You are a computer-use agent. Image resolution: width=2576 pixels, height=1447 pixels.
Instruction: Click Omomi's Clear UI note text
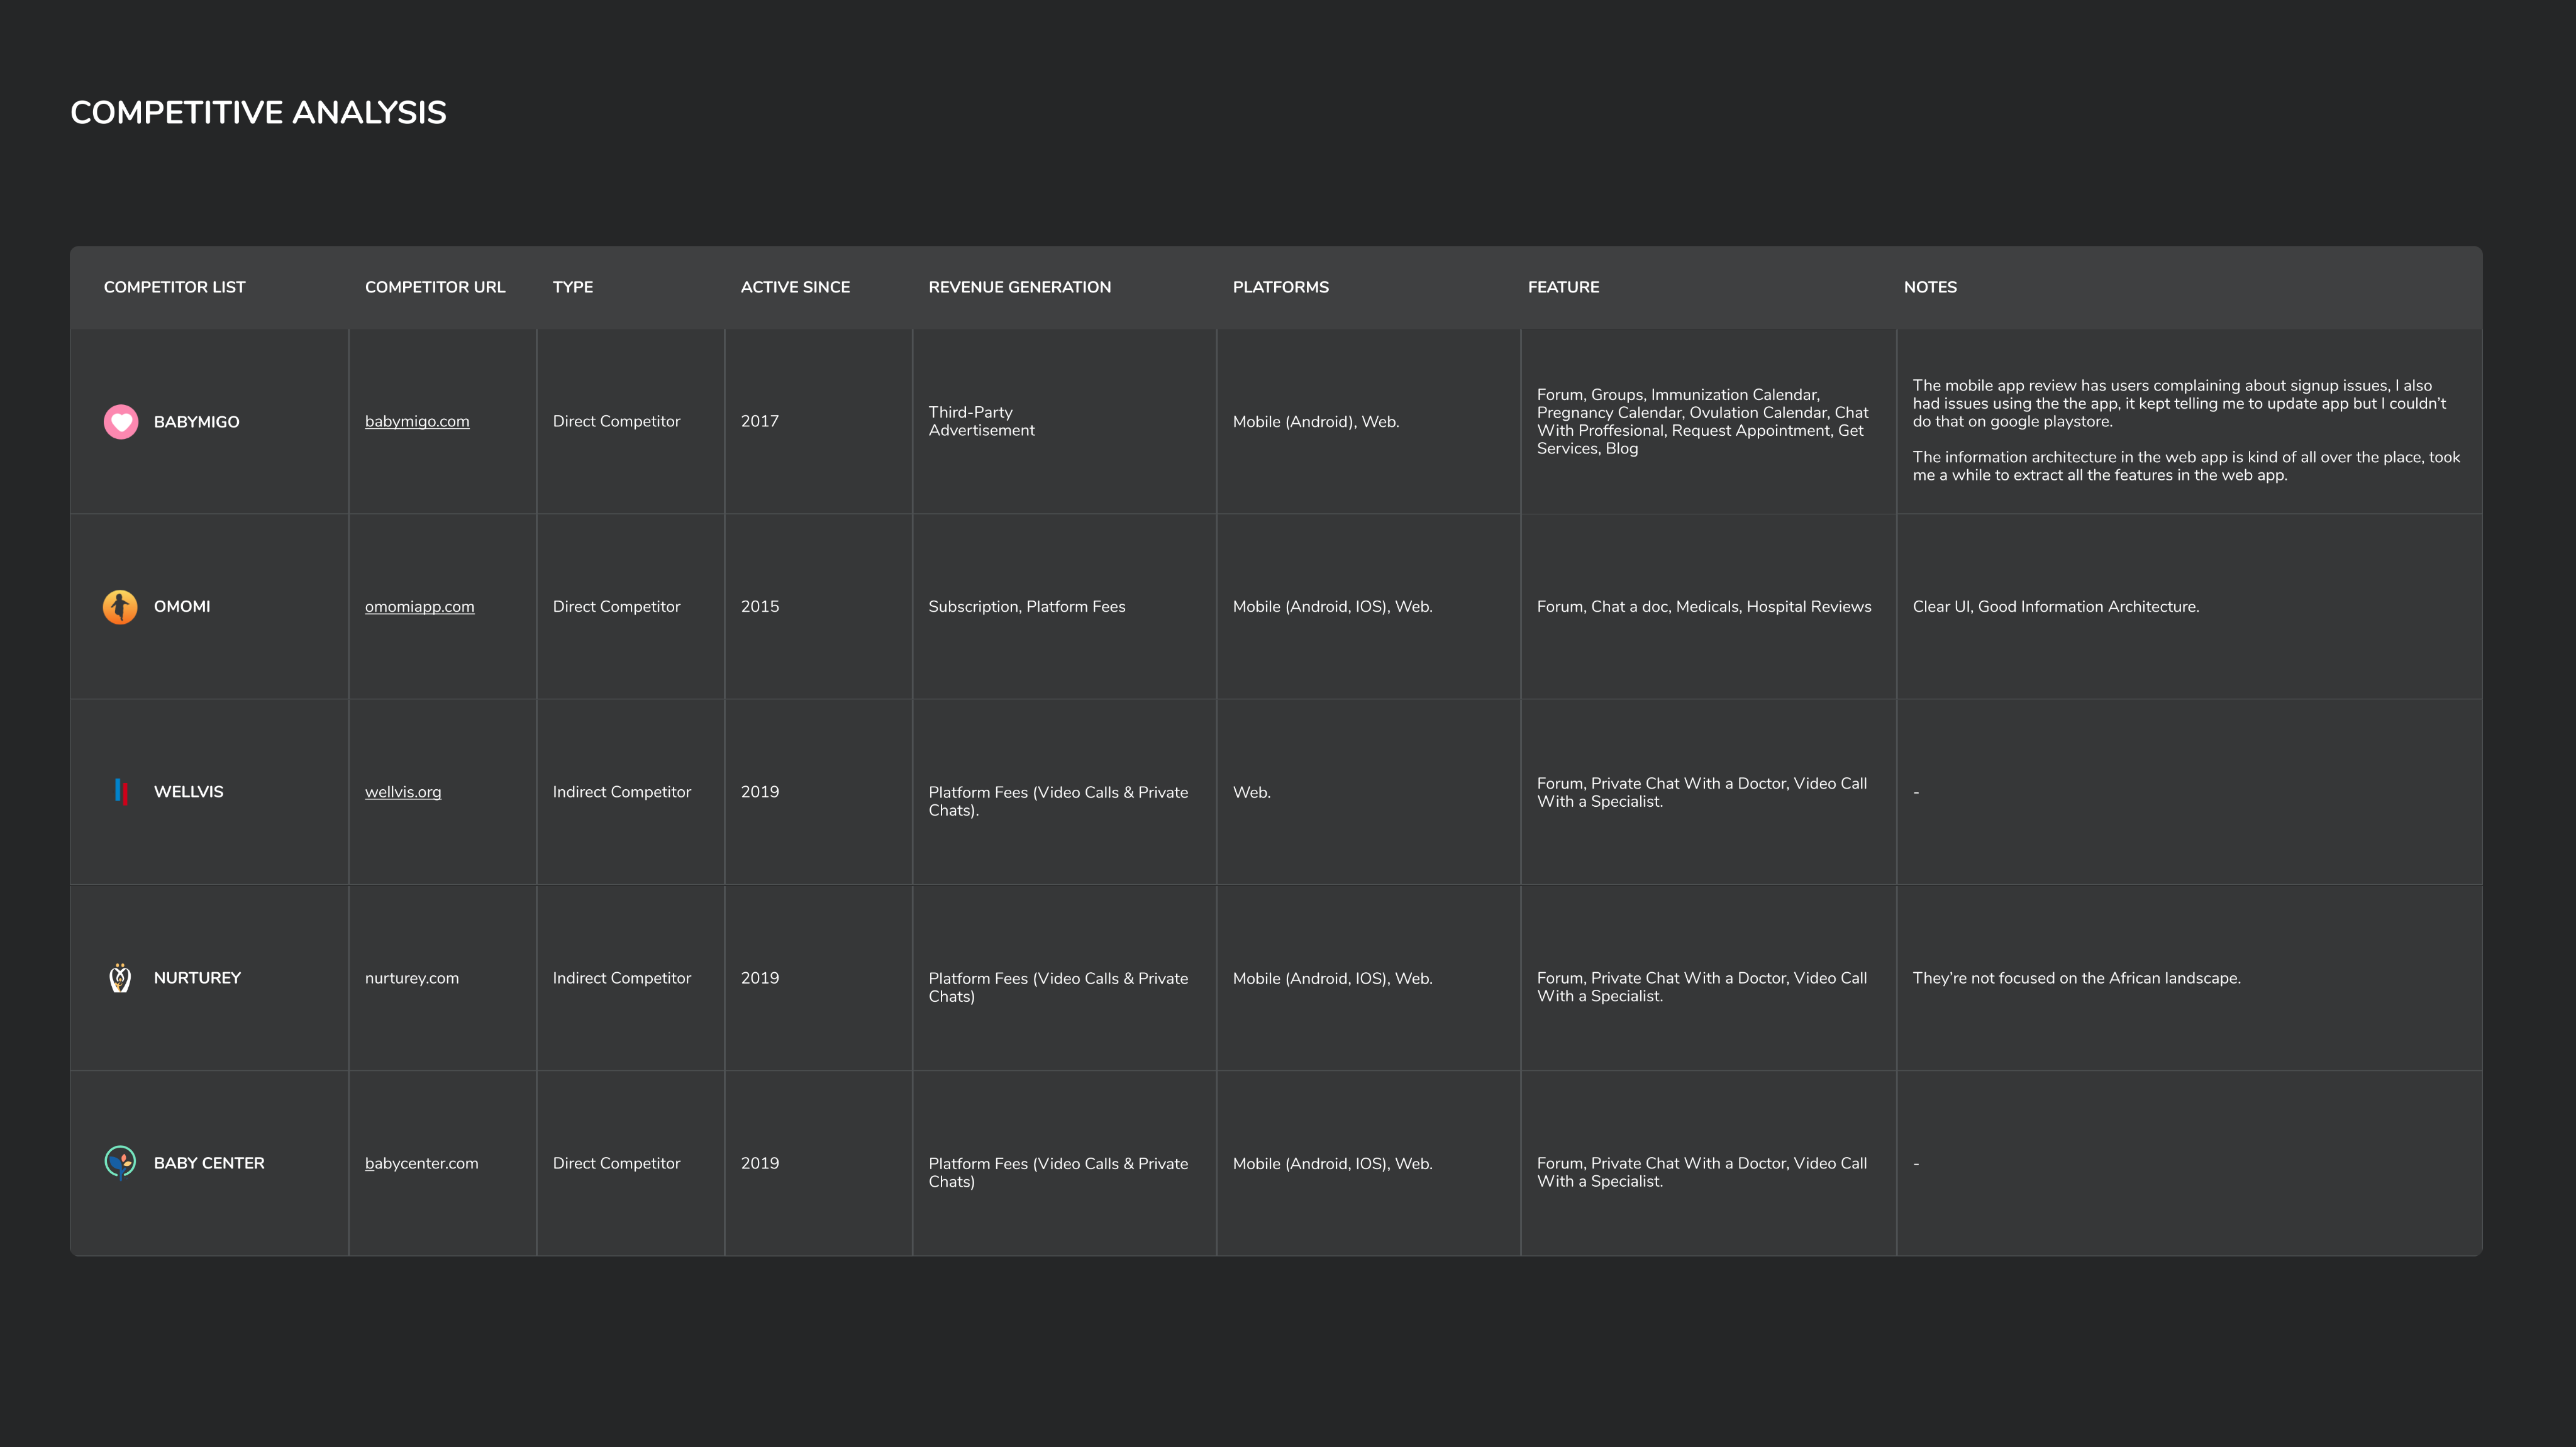click(x=2055, y=607)
